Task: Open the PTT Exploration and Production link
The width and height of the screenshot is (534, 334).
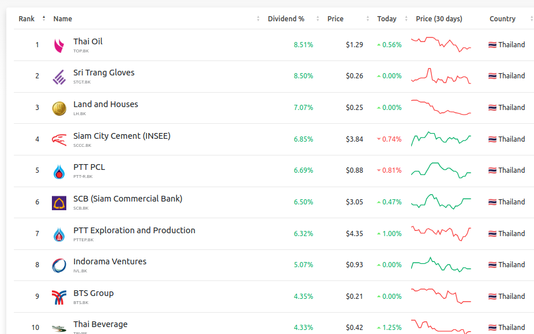Action: tap(134, 230)
